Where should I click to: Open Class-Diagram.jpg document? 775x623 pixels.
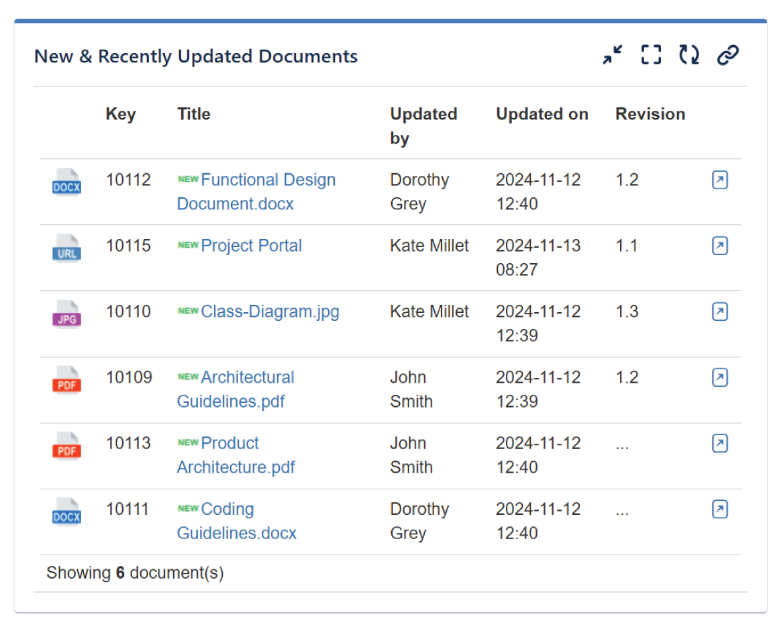click(270, 311)
